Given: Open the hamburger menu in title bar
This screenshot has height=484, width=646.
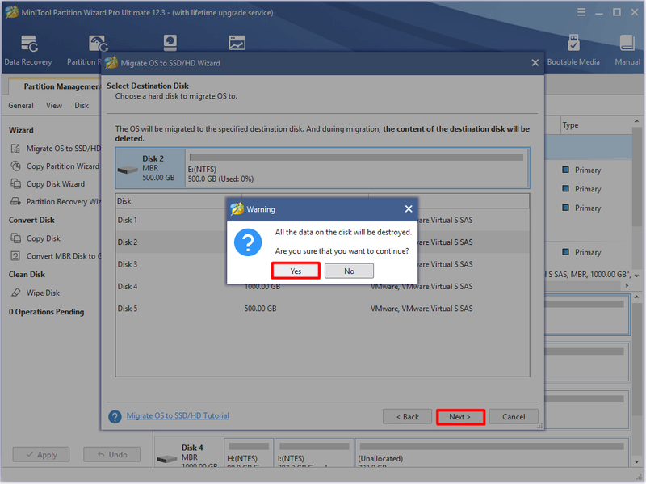Looking at the screenshot, I should (581, 12).
